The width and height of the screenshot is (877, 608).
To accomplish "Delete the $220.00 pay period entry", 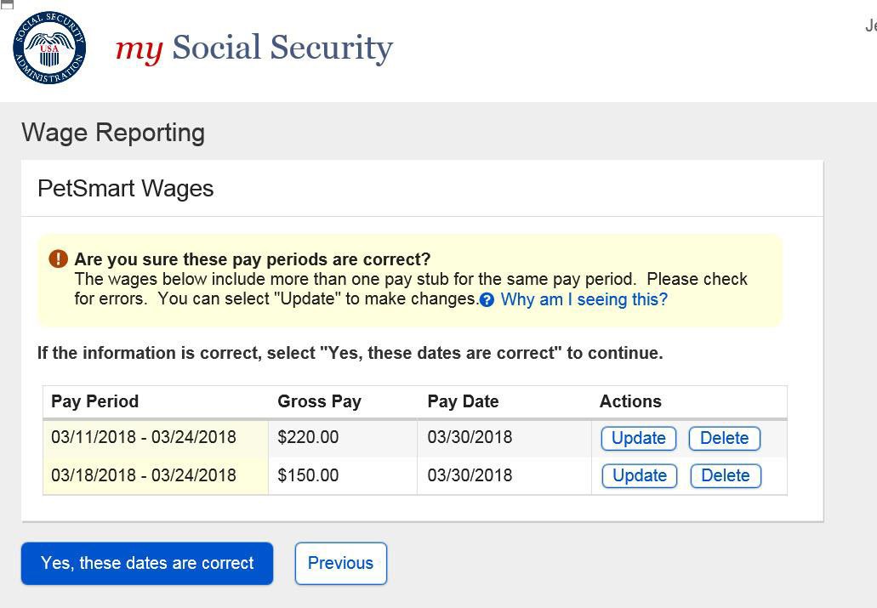I will (x=724, y=438).
